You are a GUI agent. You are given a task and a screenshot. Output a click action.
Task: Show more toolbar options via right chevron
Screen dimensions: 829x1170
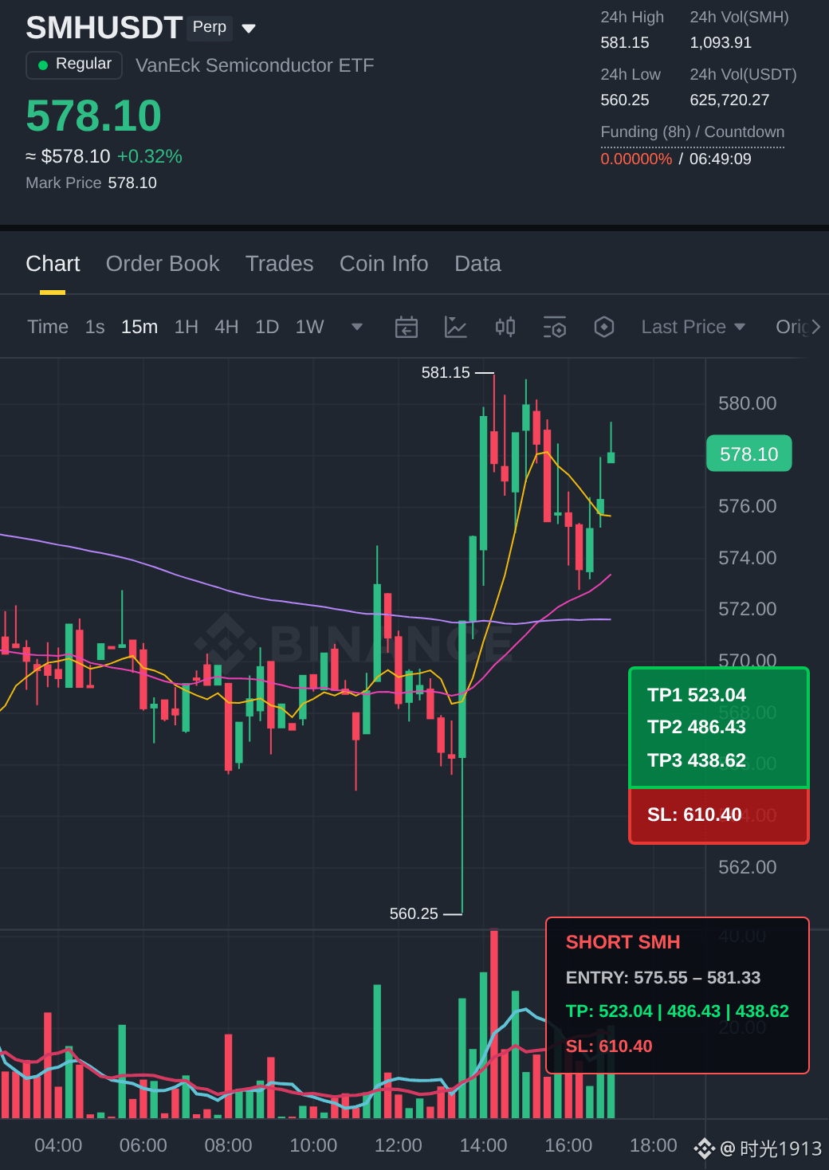tap(815, 327)
